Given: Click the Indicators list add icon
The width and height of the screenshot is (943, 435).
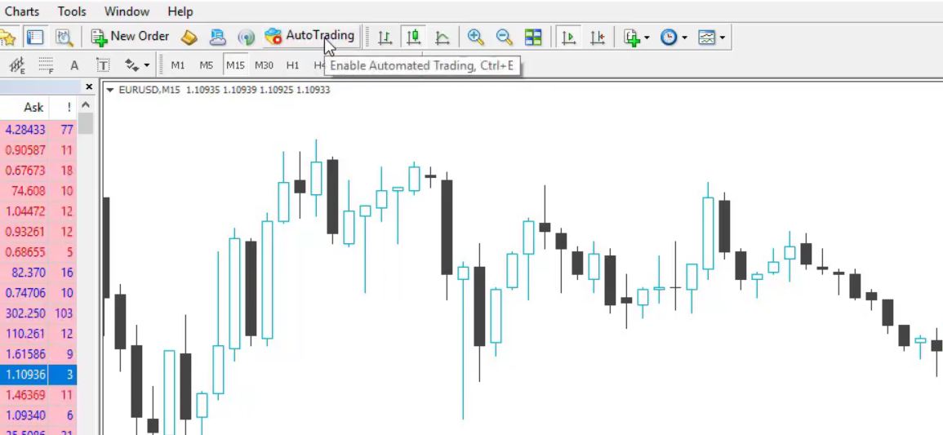Looking at the screenshot, I should coord(631,38).
